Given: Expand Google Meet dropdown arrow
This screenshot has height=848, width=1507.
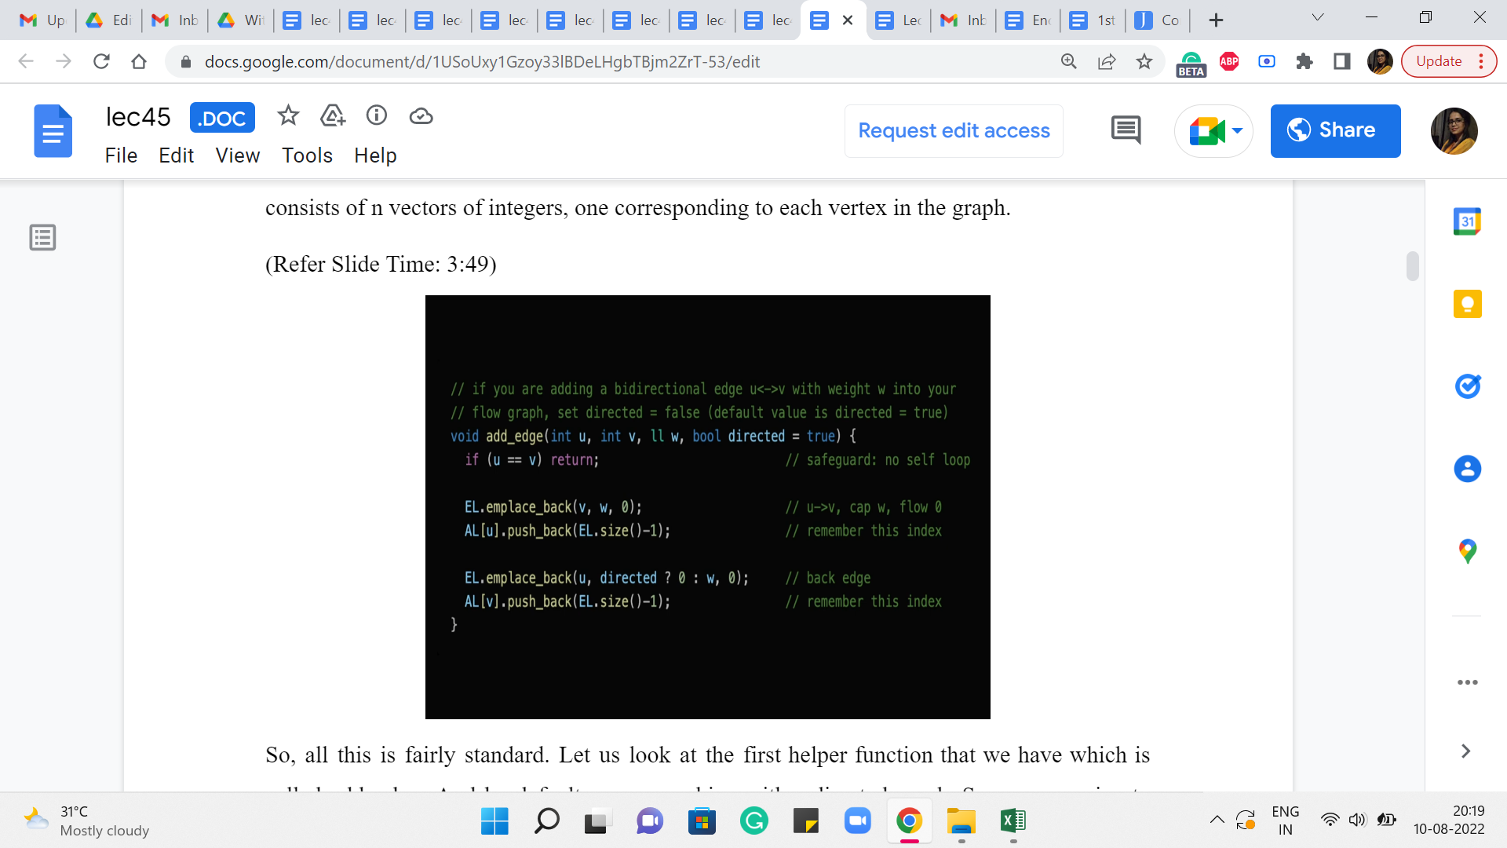Looking at the screenshot, I should (x=1238, y=130).
